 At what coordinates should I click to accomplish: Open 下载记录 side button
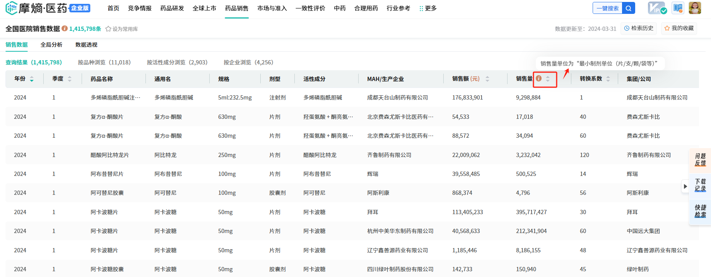(x=700, y=185)
